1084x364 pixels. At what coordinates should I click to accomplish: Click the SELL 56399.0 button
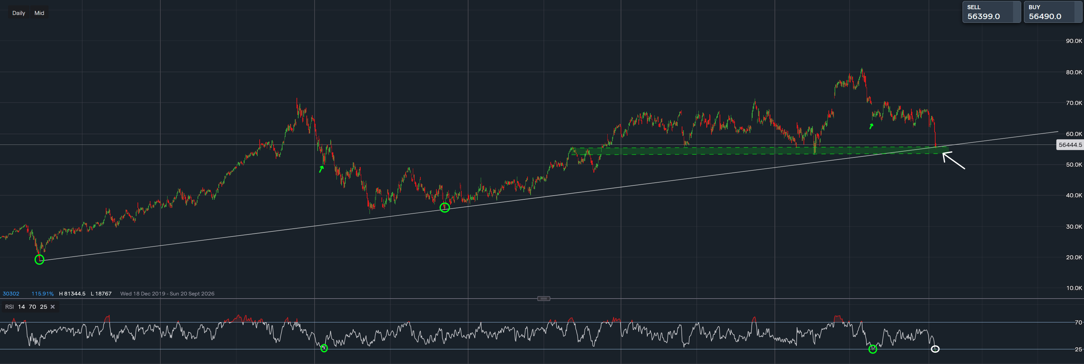[x=991, y=12]
